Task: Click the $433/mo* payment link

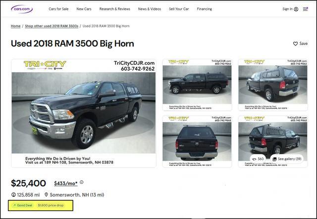Action: [x=66, y=183]
